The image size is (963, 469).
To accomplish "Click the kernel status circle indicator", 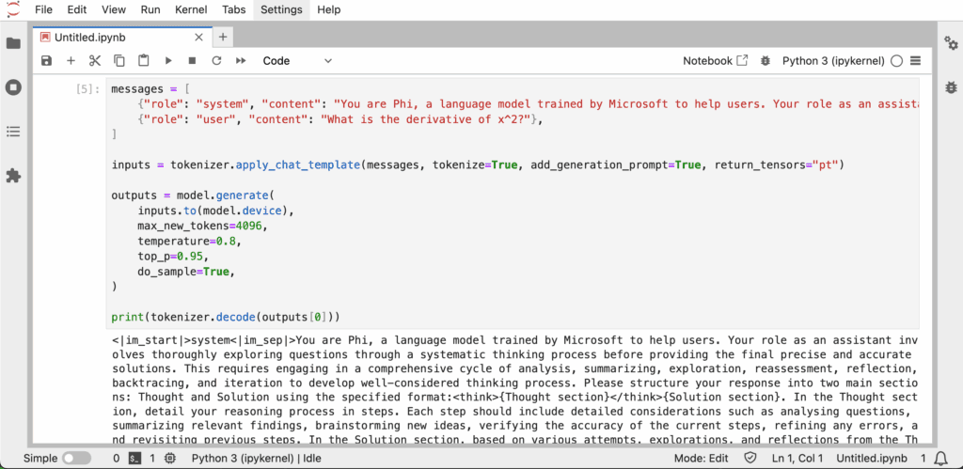I will click(x=896, y=61).
